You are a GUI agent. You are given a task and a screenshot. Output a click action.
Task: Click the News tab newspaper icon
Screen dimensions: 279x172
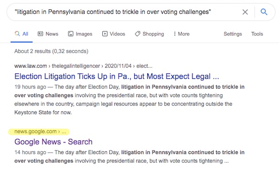[40, 34]
